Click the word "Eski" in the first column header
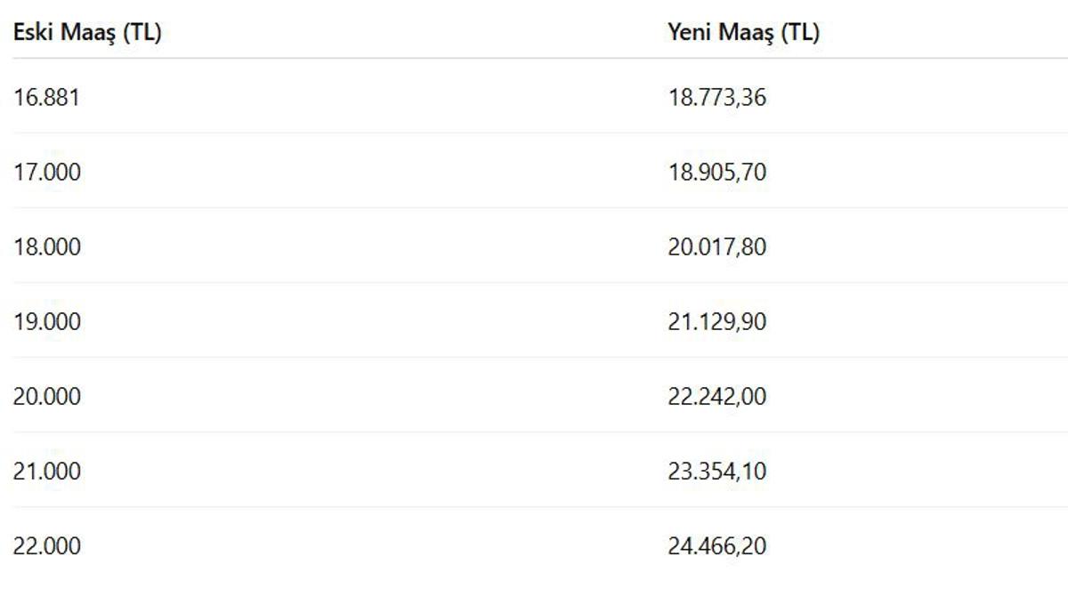 (x=32, y=33)
